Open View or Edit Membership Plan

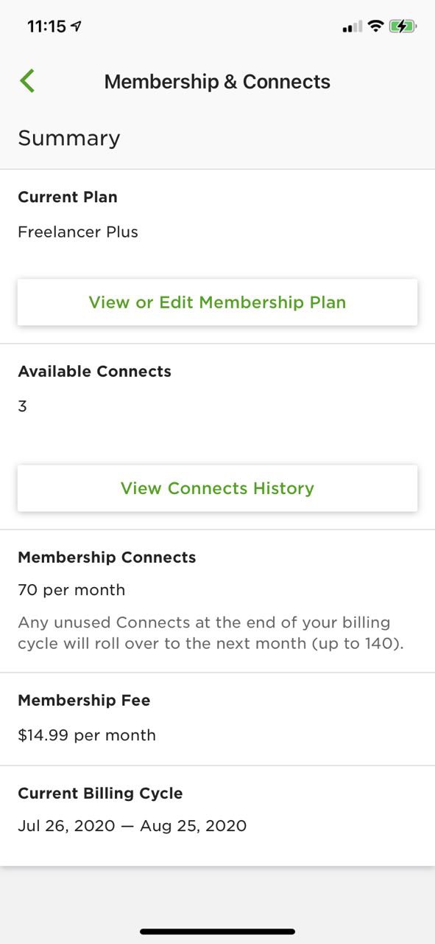(217, 302)
